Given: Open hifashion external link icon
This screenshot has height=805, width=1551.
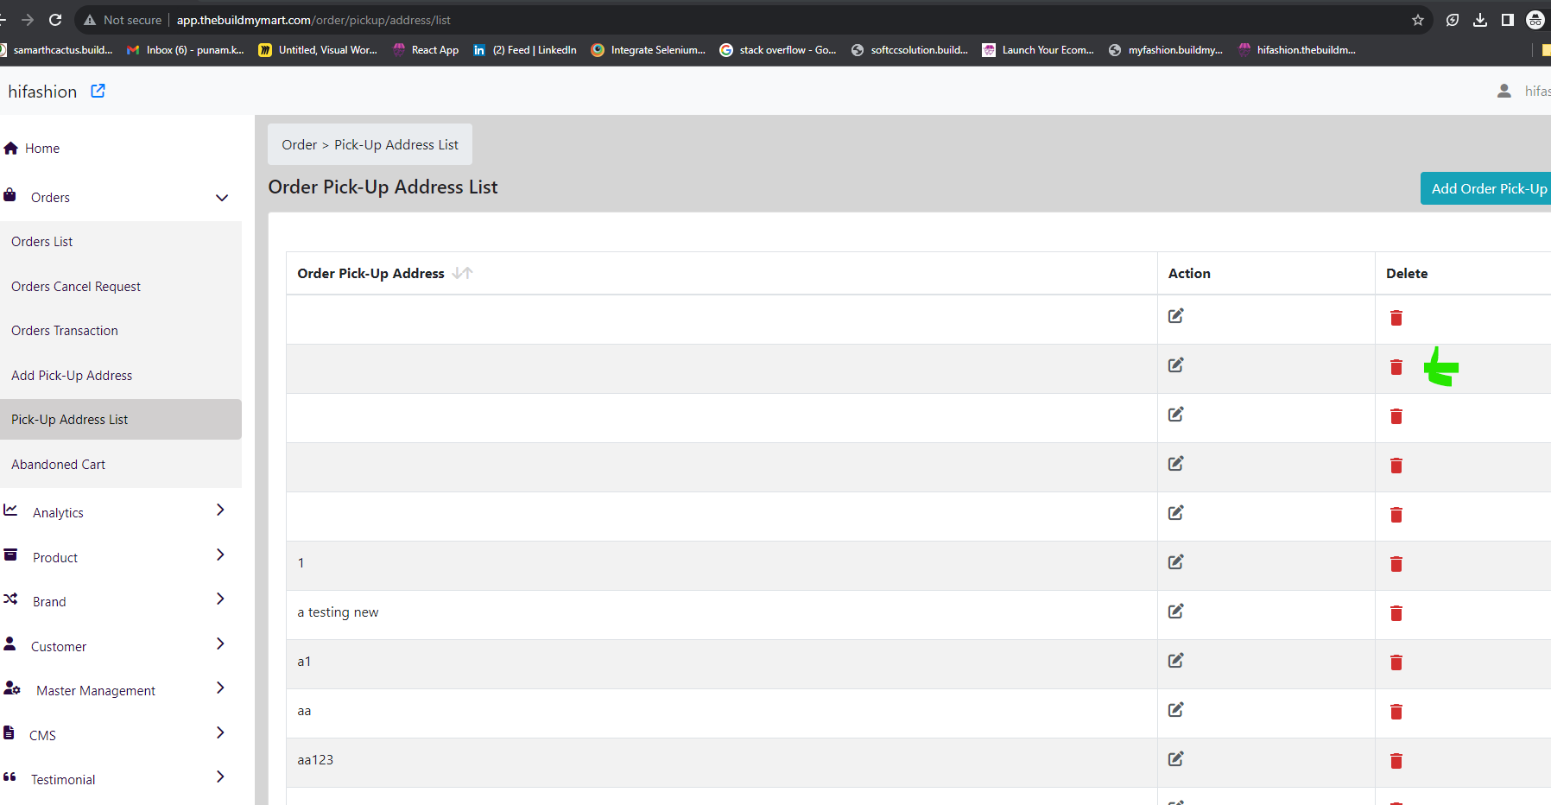Looking at the screenshot, I should pyautogui.click(x=98, y=91).
